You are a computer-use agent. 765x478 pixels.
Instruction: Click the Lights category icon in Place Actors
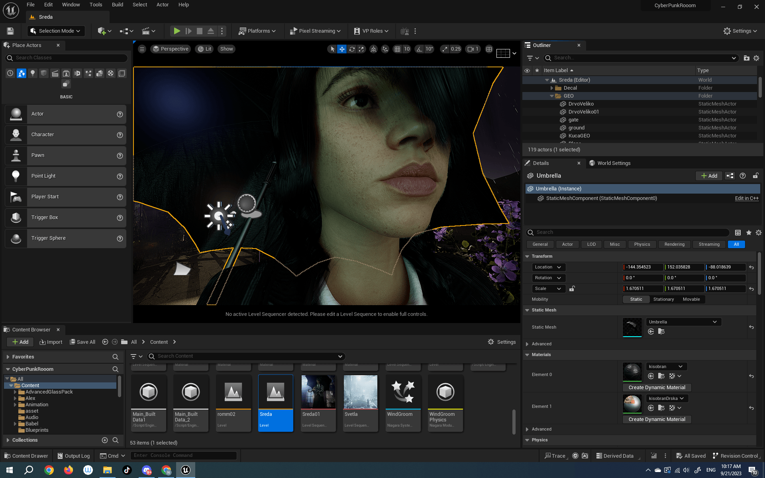[x=33, y=73]
